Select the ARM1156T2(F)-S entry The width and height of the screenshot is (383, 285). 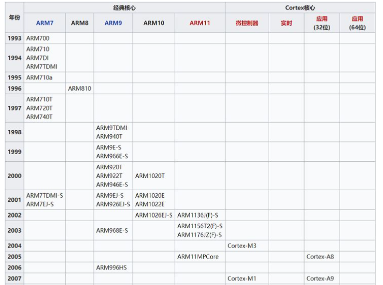[x=200, y=226]
